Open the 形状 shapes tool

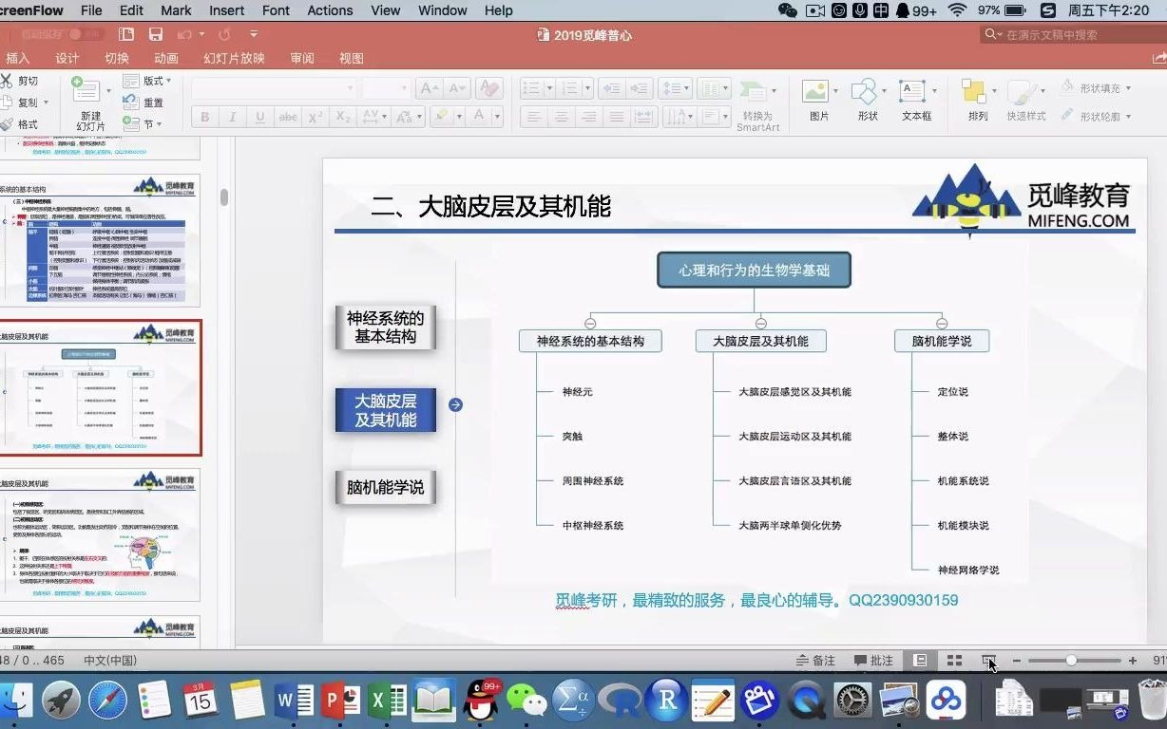click(x=866, y=100)
